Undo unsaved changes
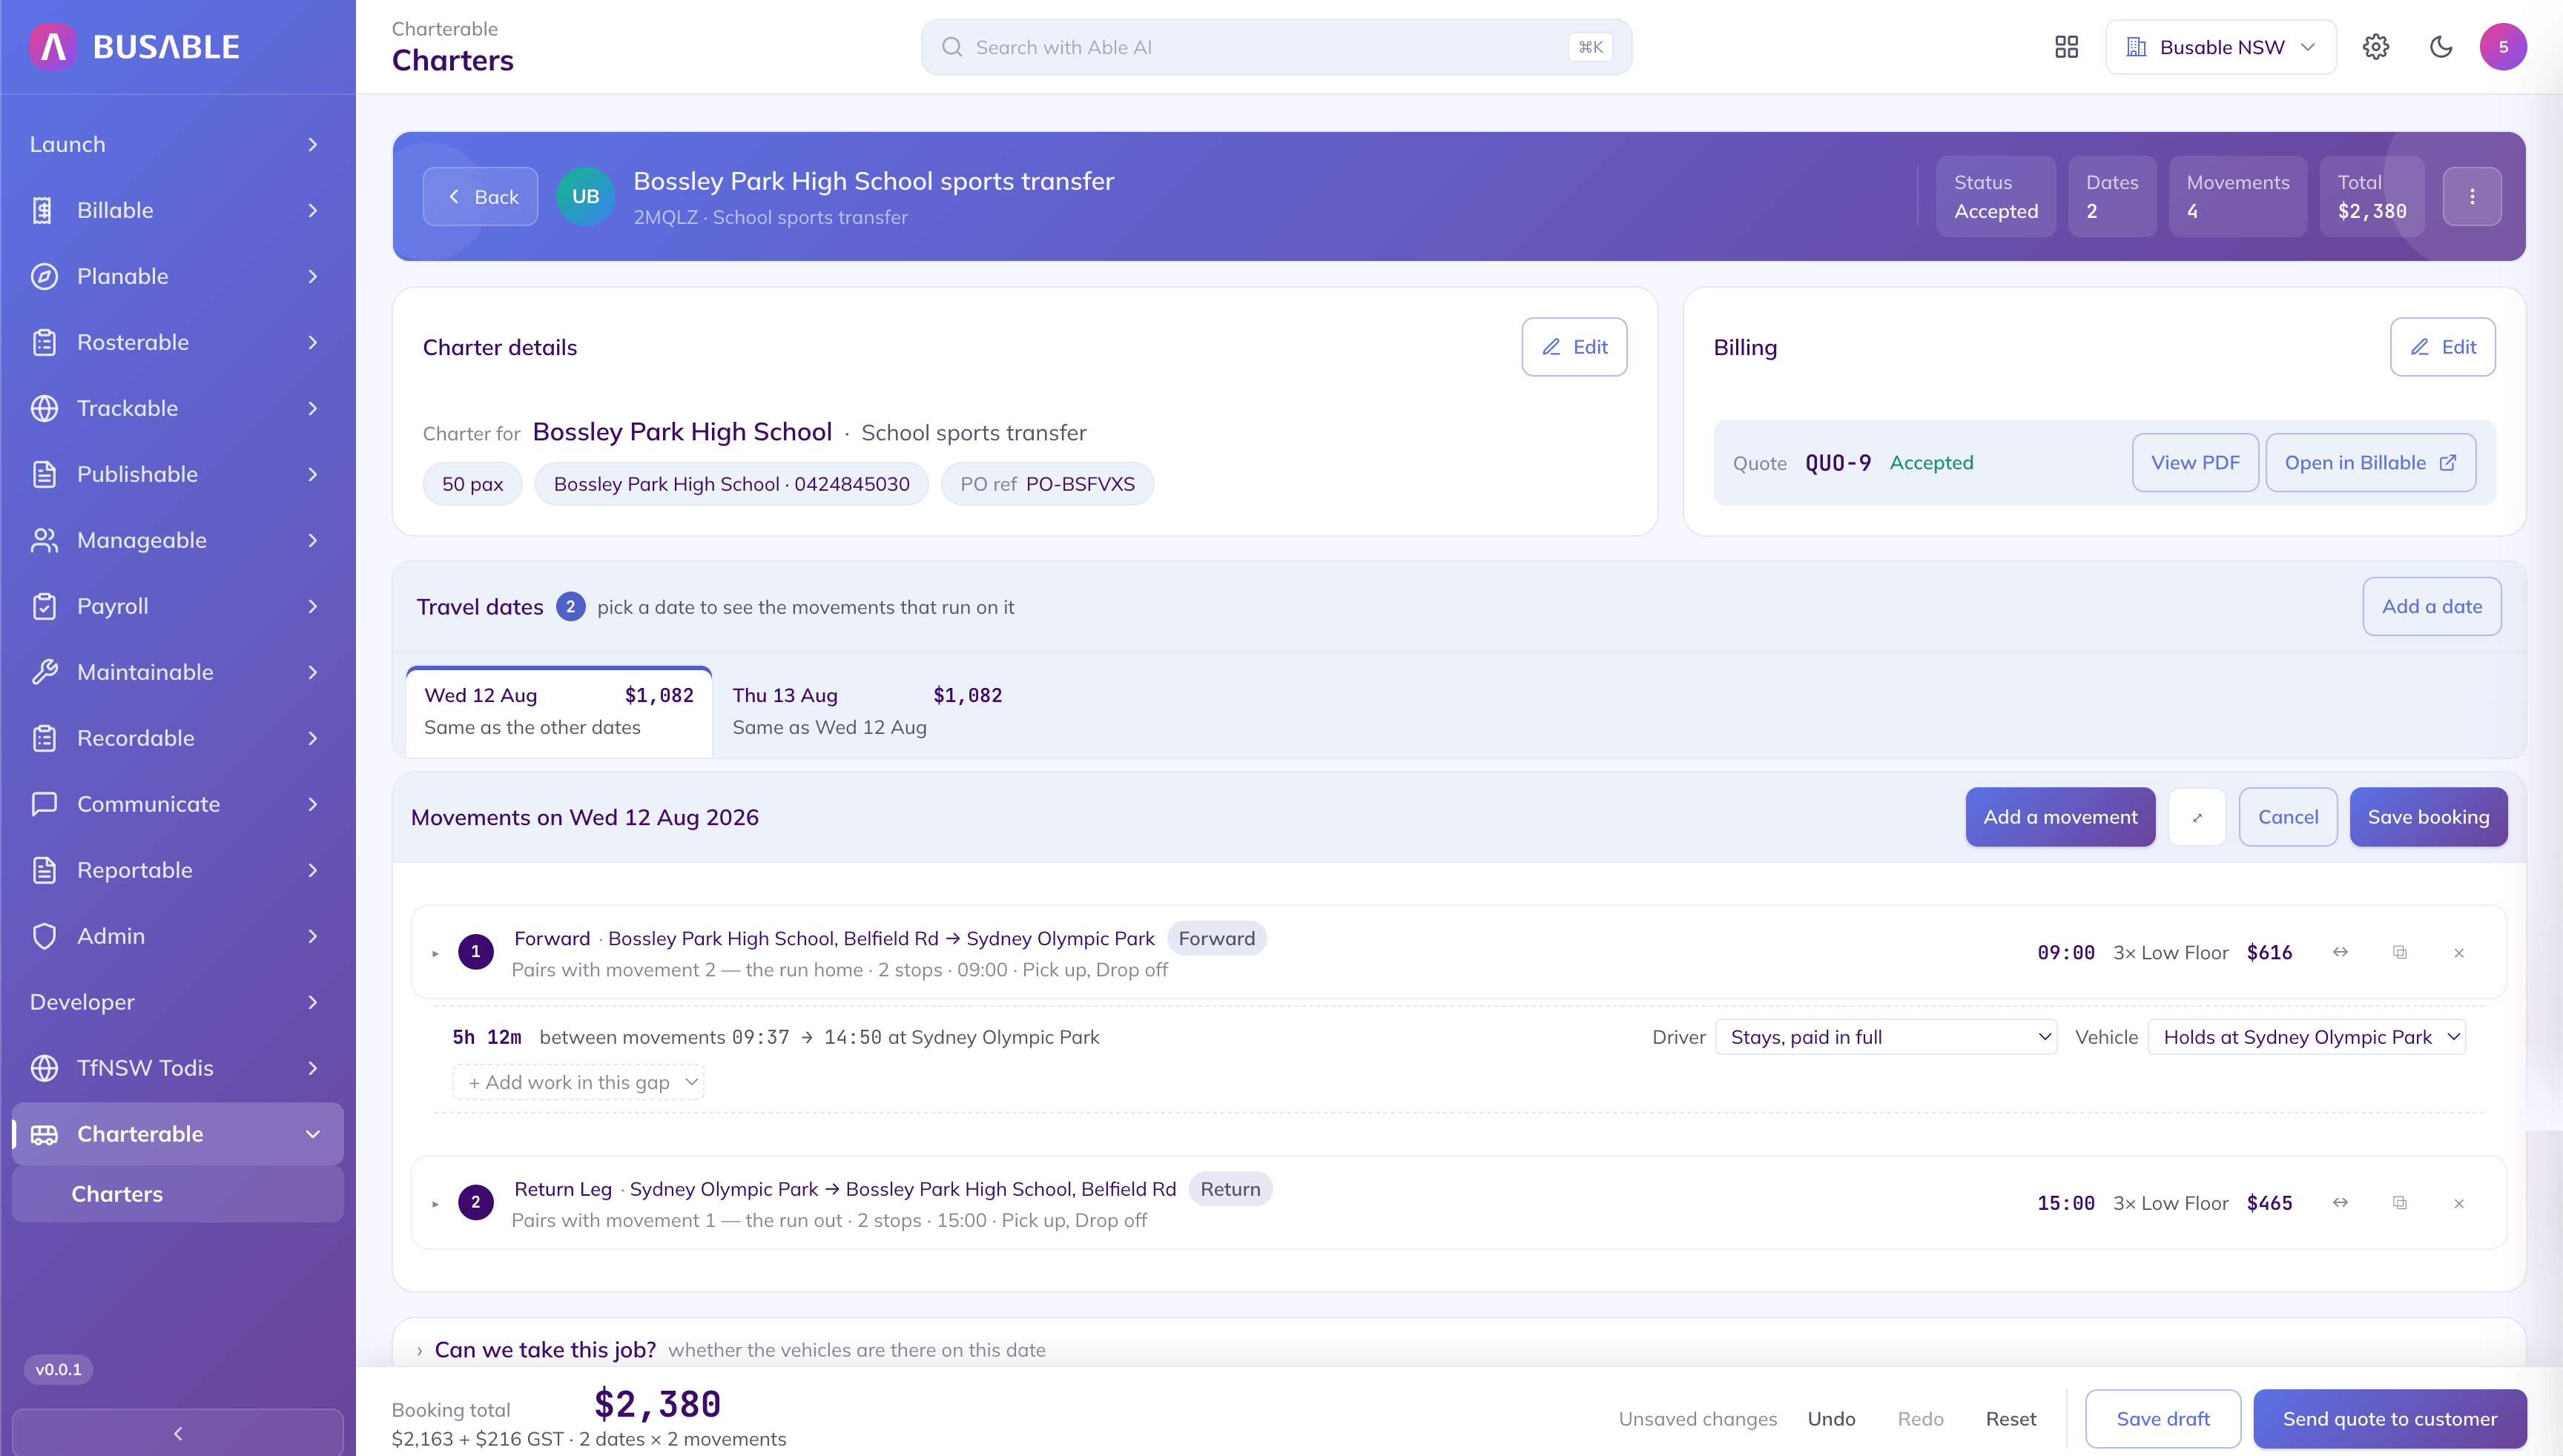The width and height of the screenshot is (2563, 1456). (1831, 1418)
